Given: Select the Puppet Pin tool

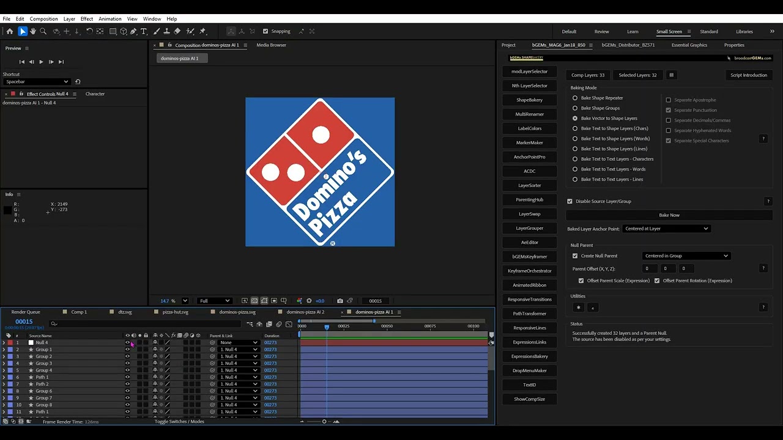Looking at the screenshot, I should coord(202,31).
